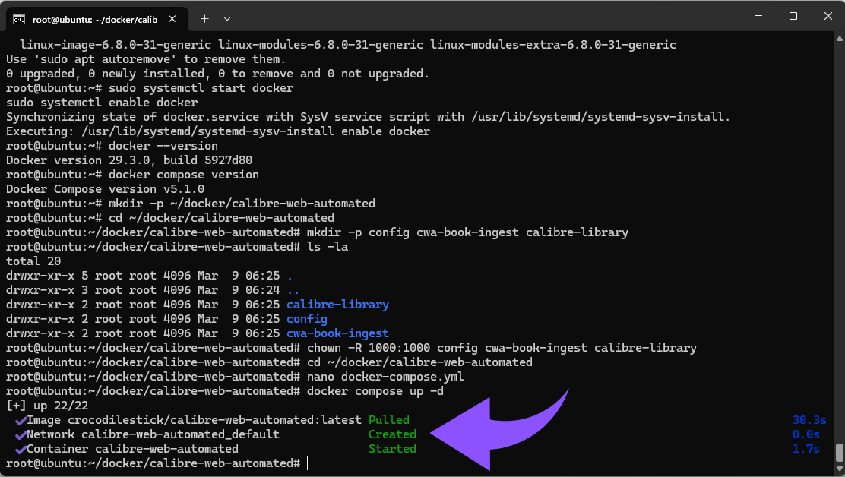
Task: Click the green Pulled status text
Action: pos(388,420)
